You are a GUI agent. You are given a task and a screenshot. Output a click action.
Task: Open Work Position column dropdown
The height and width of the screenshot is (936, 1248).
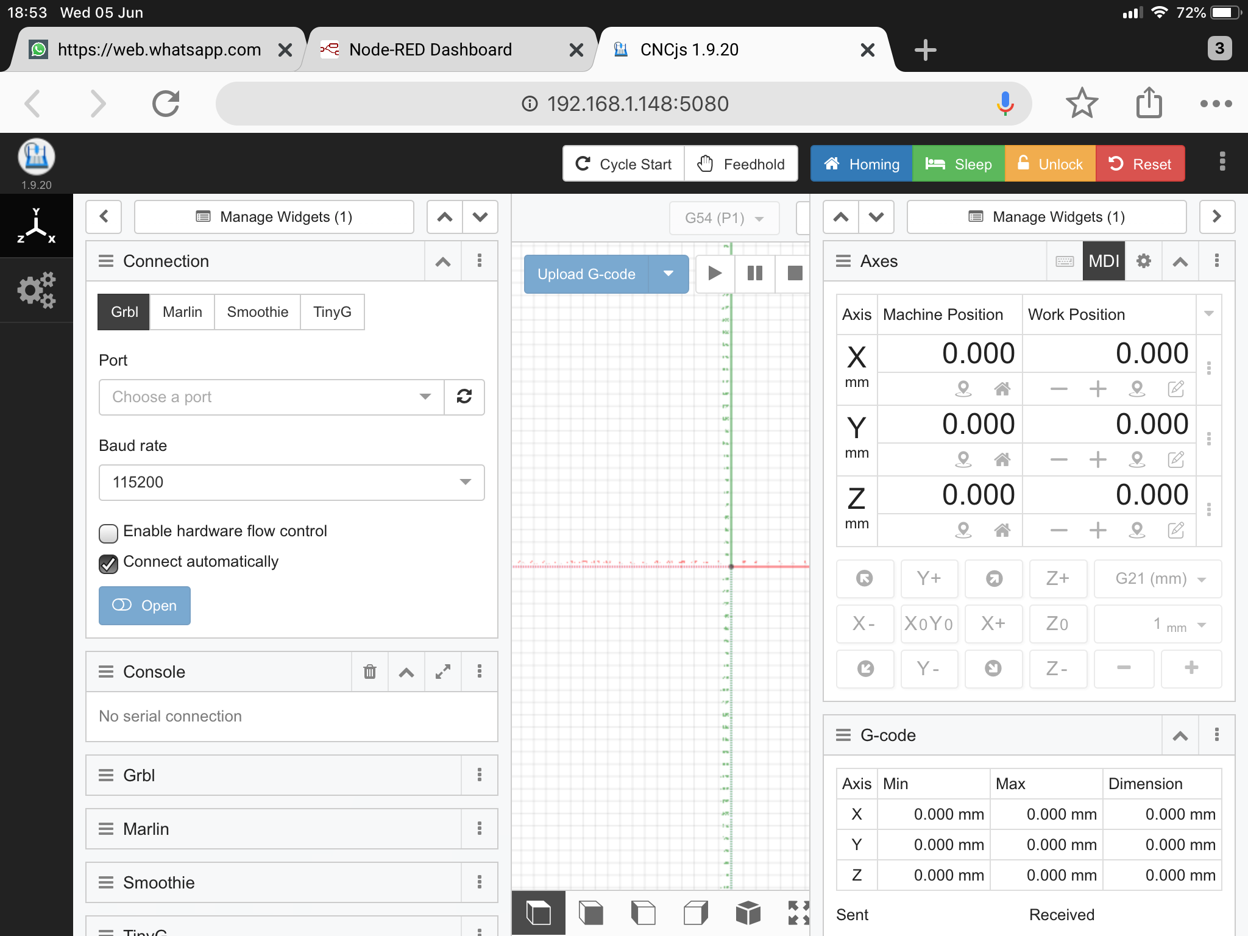pos(1208,314)
